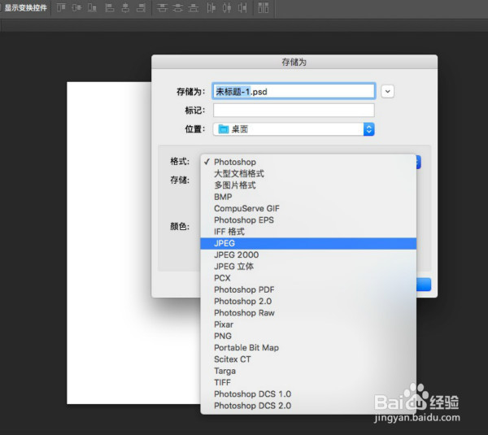Expand the save dialog with the chevron button
This screenshot has height=435, width=488.
coord(387,92)
